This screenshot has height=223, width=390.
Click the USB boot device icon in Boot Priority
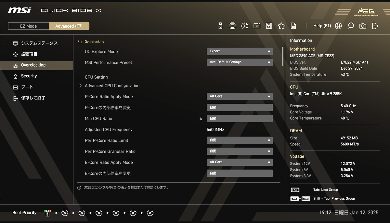[48, 213]
